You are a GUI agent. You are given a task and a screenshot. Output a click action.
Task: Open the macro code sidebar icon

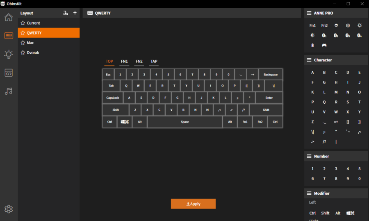click(9, 73)
